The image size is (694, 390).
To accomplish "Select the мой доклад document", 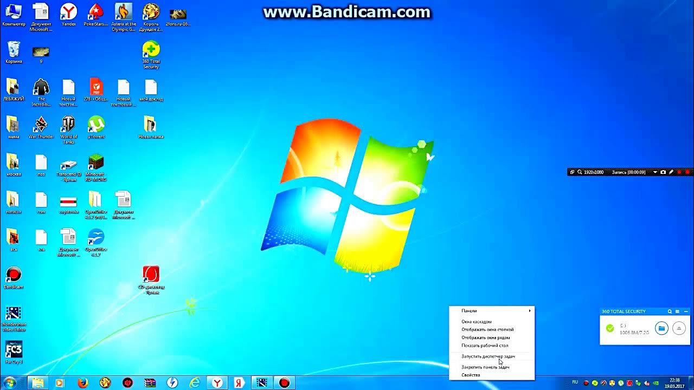I will (151, 90).
